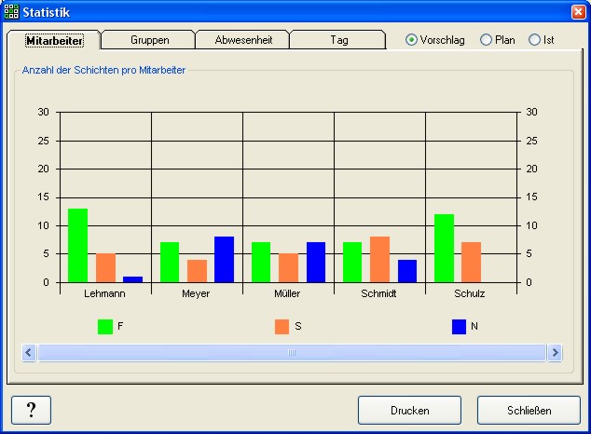Image resolution: width=591 pixels, height=434 pixels.
Task: Click the scrollbar right arrow
Action: pyautogui.click(x=555, y=353)
